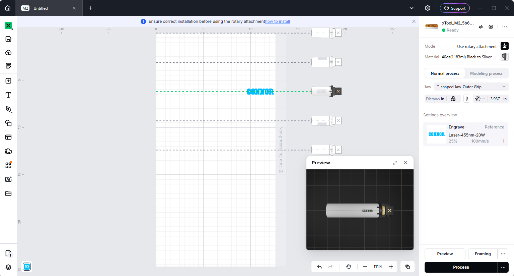The height and width of the screenshot is (276, 514).
Task: Open the CONNOR engrave settings card
Action: tap(466, 134)
